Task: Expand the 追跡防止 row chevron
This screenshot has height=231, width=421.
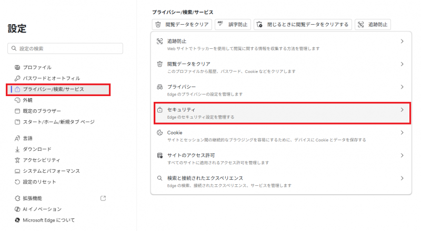Action: tap(402, 41)
